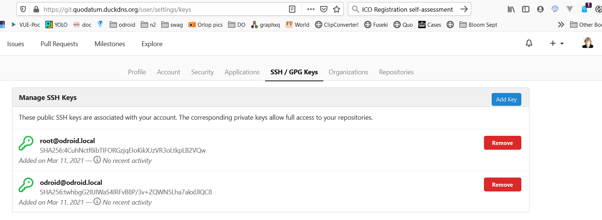
Task: Click the tracking protection shield icon
Action: 23,9
